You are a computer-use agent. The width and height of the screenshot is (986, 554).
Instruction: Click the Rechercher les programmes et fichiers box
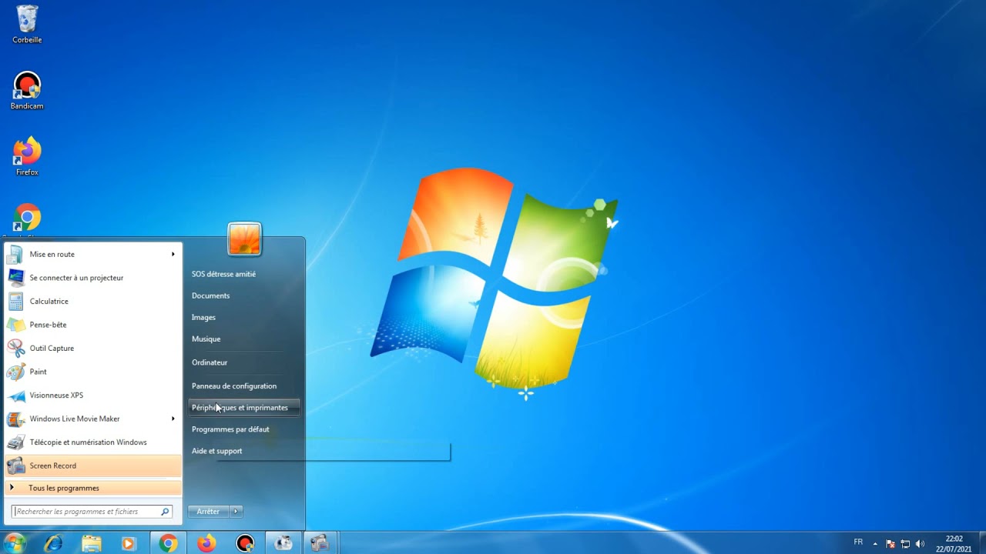click(x=92, y=512)
